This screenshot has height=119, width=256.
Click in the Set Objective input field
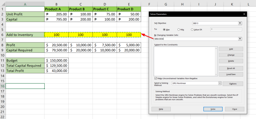click(x=214, y=23)
